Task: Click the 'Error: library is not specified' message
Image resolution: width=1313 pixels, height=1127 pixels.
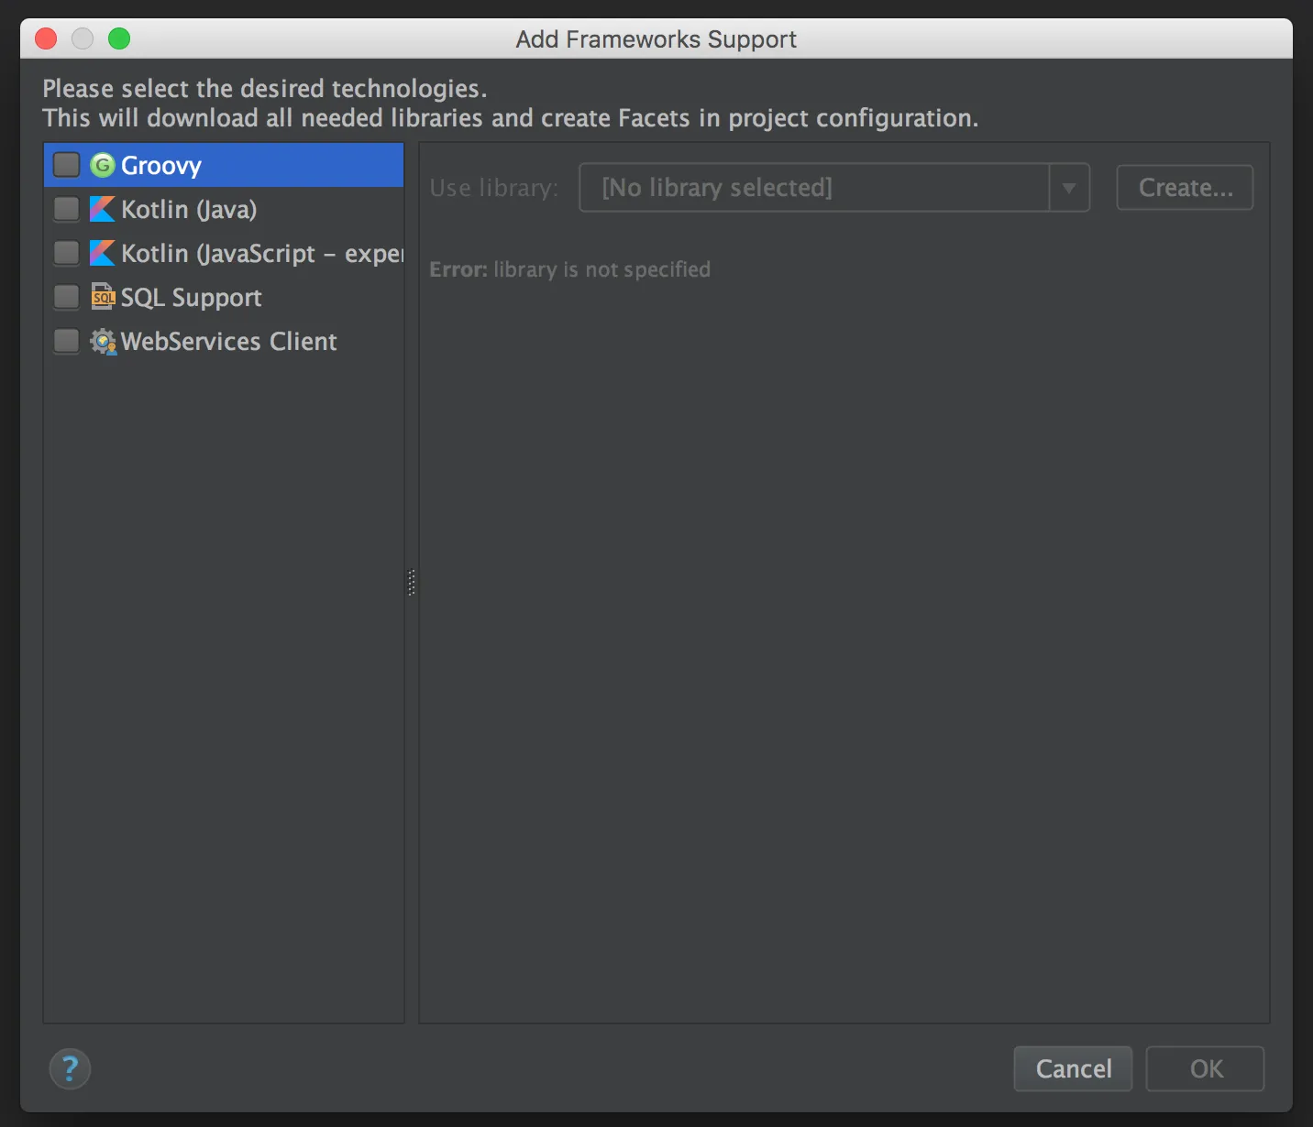Action: pos(570,269)
